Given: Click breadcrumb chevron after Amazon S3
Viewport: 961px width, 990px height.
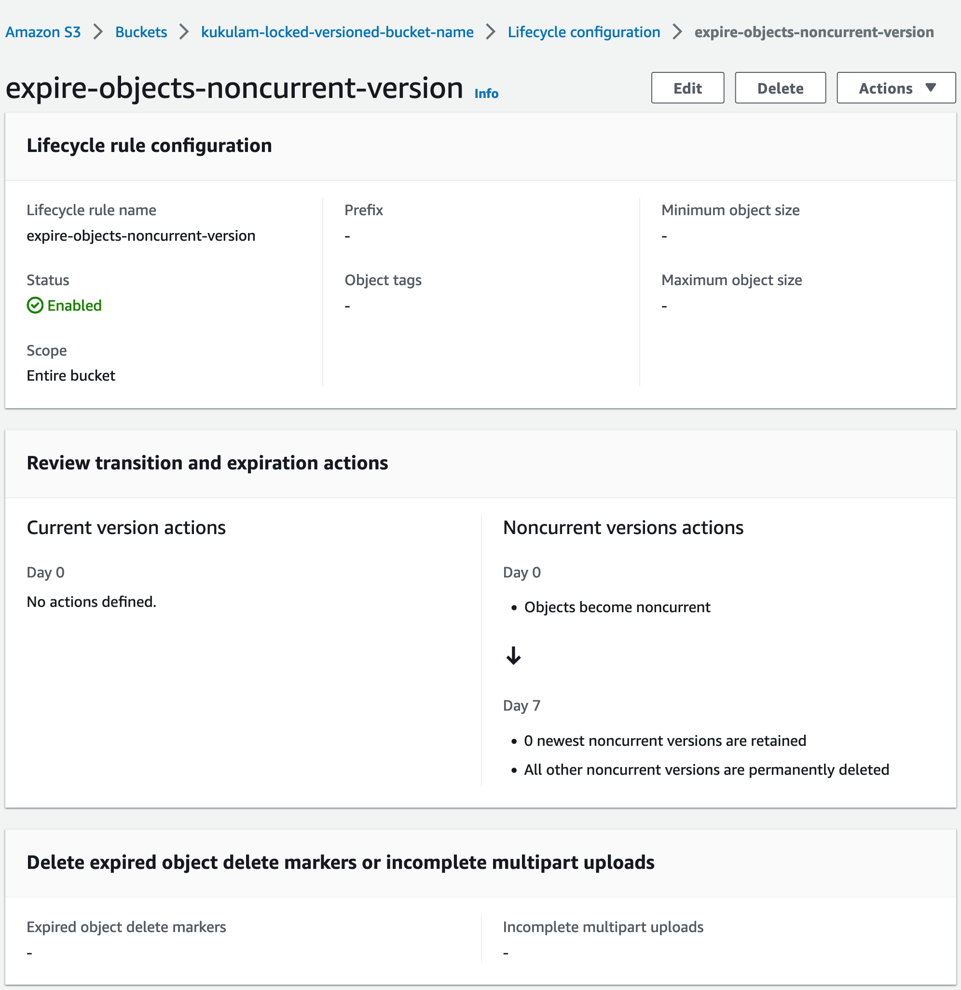Looking at the screenshot, I should [98, 32].
